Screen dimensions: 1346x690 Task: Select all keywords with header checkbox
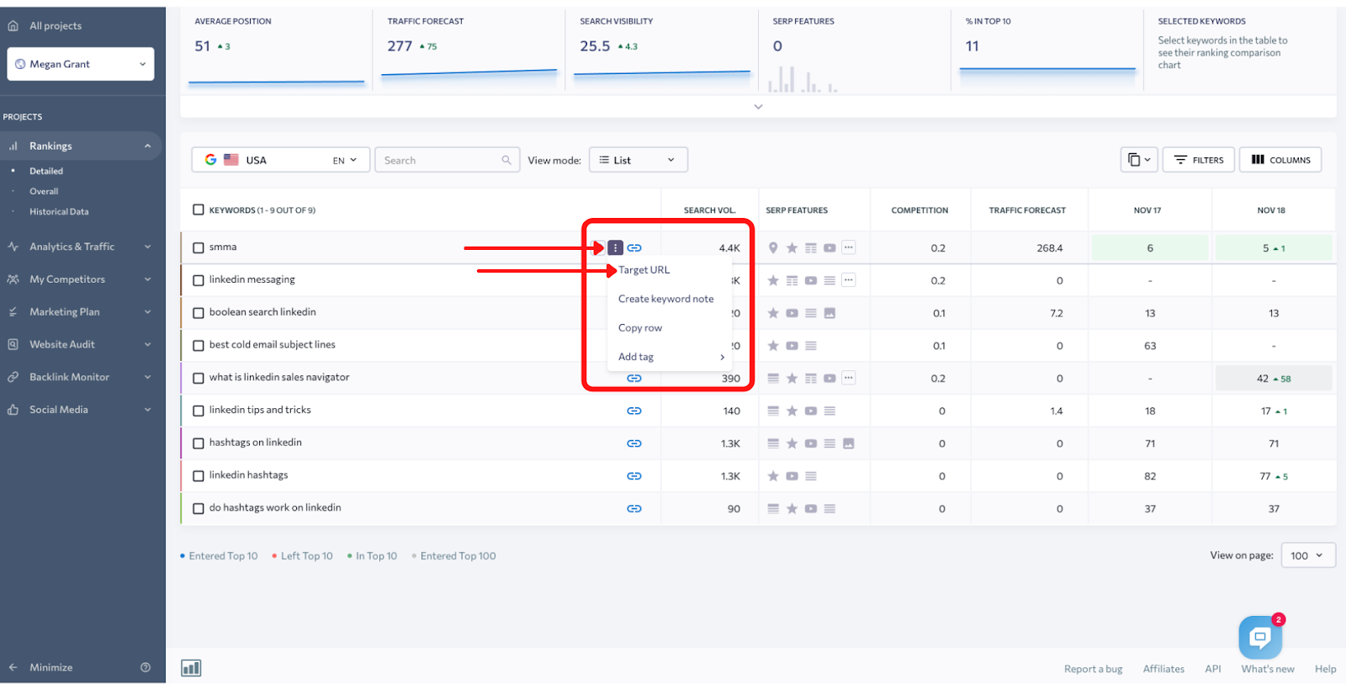pos(199,210)
